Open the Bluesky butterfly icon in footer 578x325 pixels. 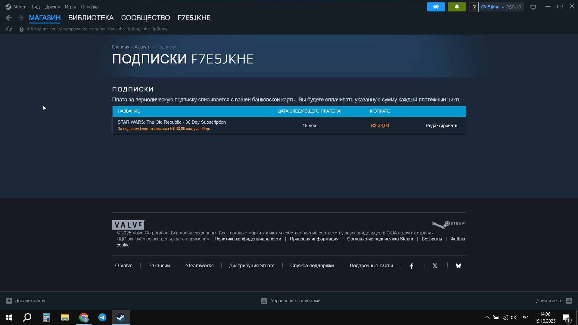point(458,266)
